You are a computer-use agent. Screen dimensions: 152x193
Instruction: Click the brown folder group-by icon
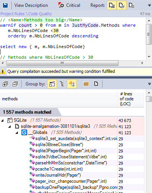coord(86,84)
